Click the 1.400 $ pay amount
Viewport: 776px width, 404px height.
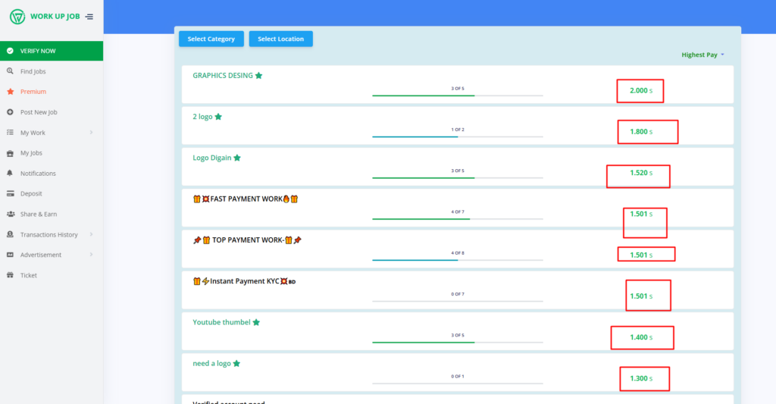641,337
